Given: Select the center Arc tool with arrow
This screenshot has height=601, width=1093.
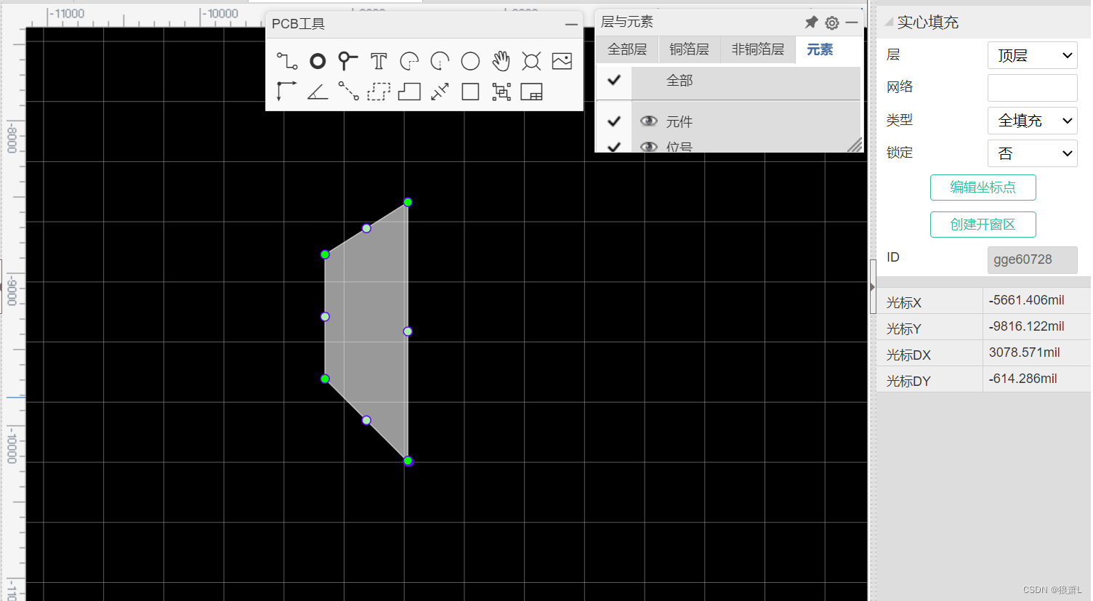Looking at the screenshot, I should click(440, 61).
